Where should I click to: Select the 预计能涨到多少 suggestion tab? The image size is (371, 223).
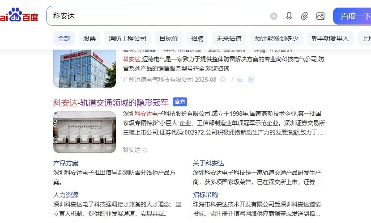pos(277,38)
